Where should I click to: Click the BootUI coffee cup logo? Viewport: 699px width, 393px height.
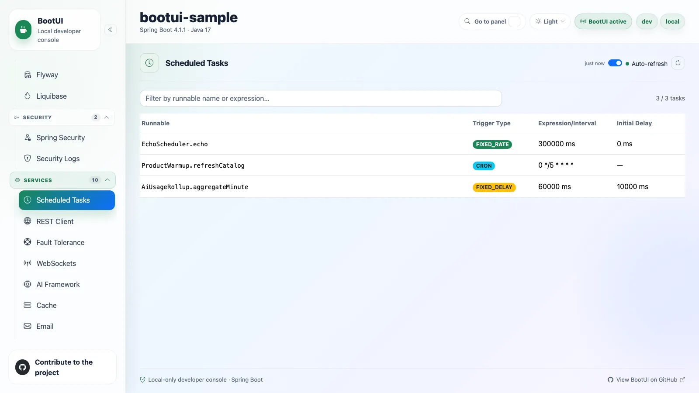23,30
